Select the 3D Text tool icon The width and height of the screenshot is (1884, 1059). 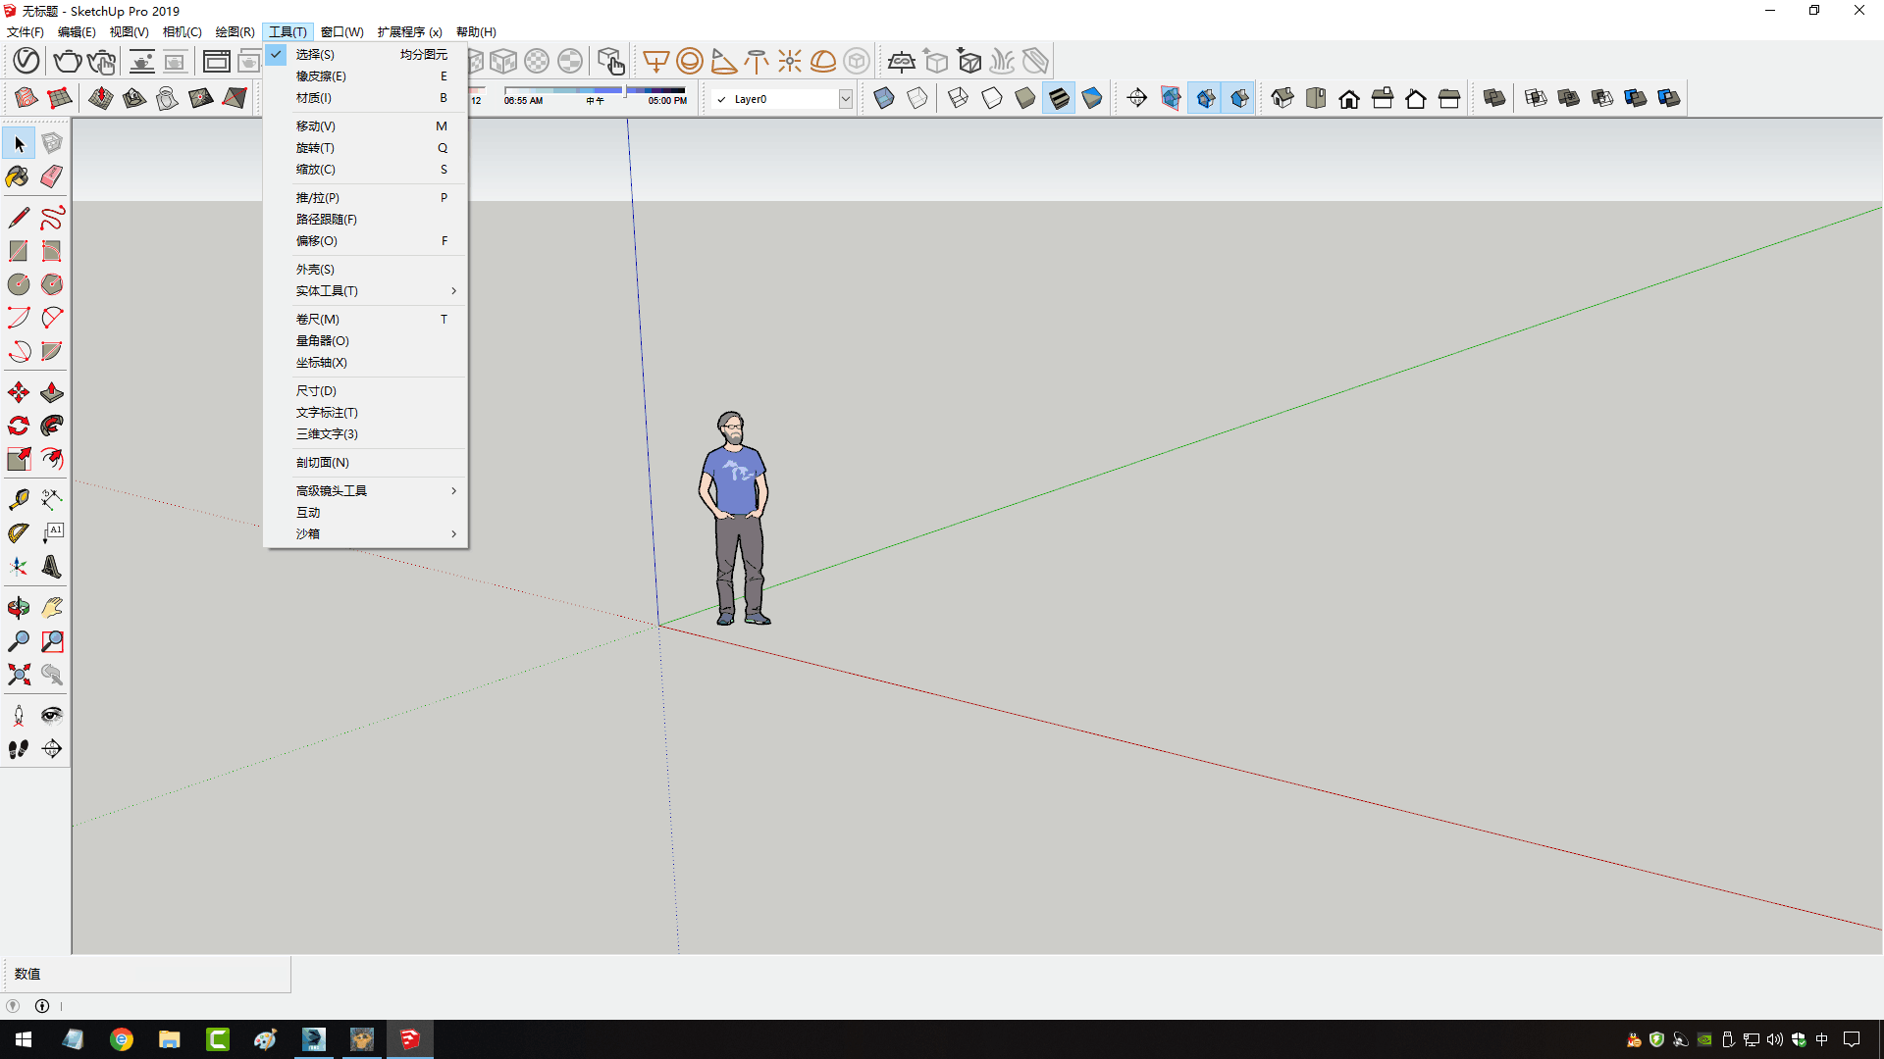click(52, 567)
